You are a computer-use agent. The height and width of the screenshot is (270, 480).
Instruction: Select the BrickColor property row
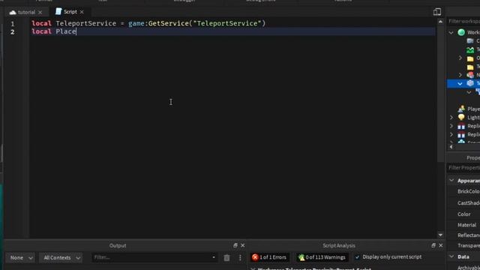coord(463,191)
